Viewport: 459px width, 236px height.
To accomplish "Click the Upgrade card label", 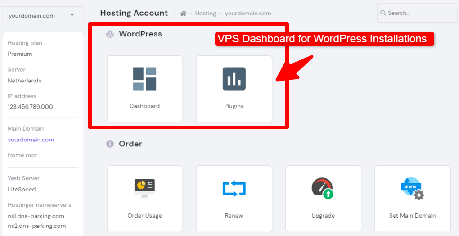I will point(323,216).
